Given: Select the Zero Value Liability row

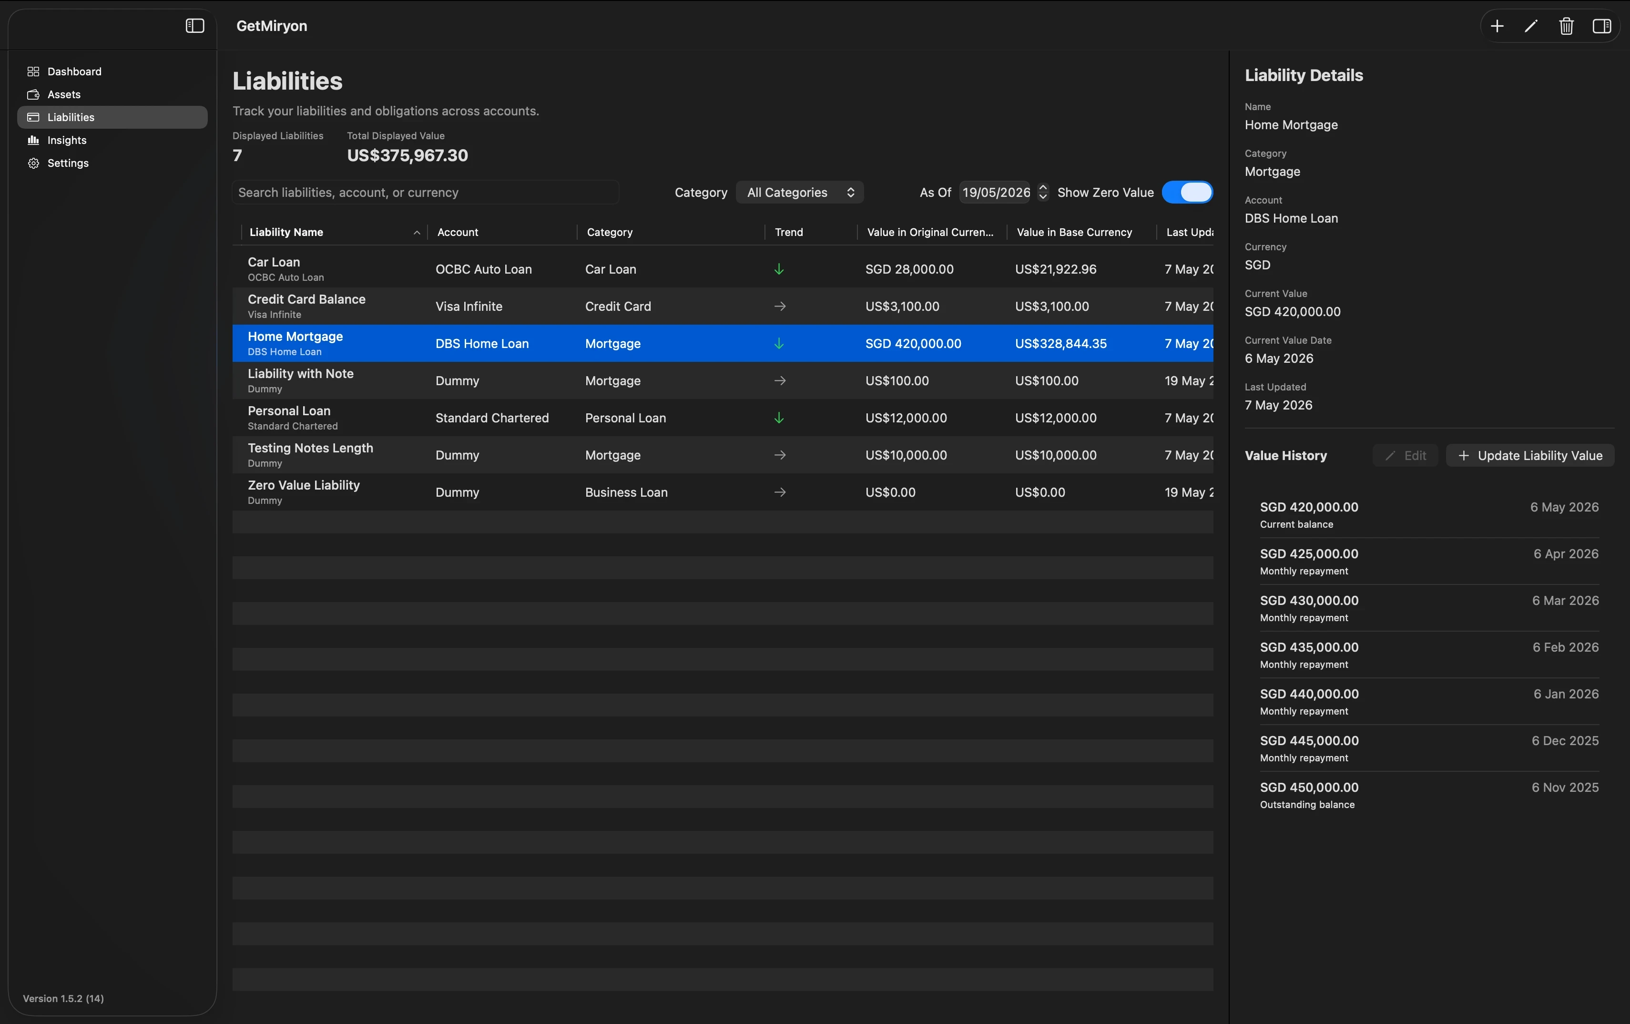Looking at the screenshot, I should click(x=723, y=492).
